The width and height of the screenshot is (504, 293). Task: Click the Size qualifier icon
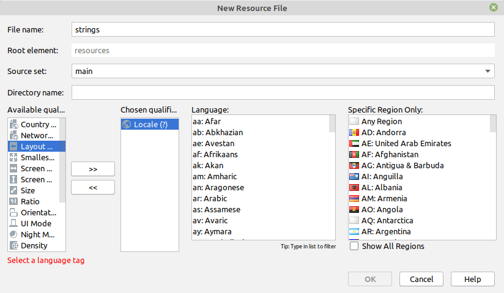point(14,191)
